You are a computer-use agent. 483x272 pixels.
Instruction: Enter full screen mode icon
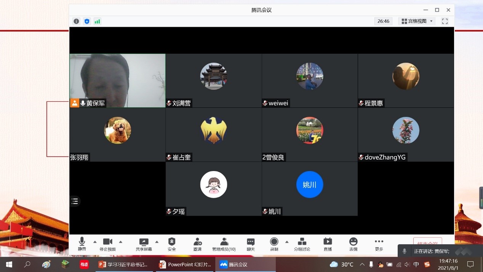click(445, 21)
